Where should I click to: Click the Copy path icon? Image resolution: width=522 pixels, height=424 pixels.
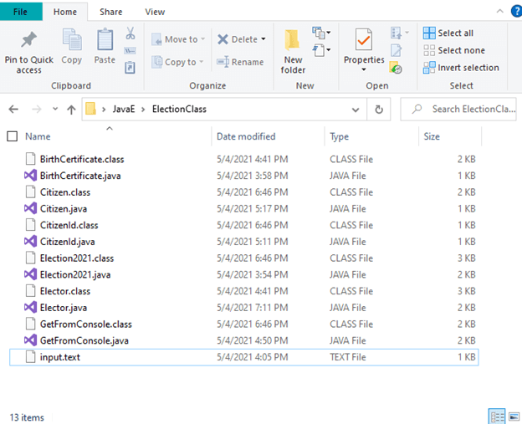click(130, 50)
